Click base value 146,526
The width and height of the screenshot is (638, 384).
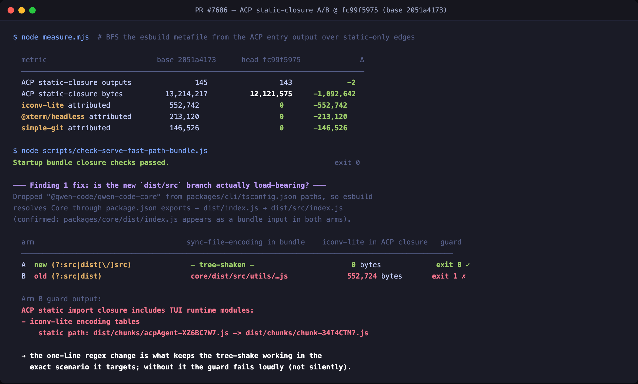tap(184, 128)
